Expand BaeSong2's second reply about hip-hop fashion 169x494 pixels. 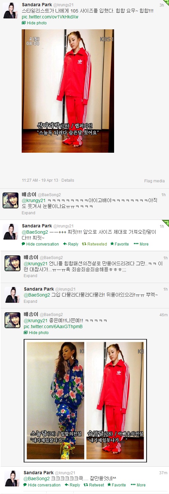click(x=31, y=275)
